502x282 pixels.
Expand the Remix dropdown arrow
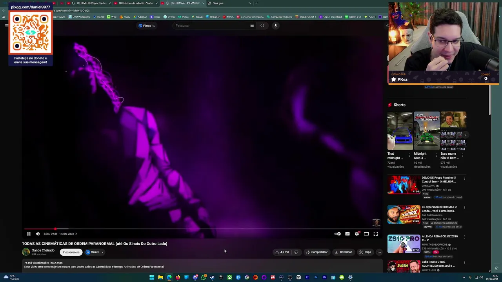pyautogui.click(x=102, y=252)
